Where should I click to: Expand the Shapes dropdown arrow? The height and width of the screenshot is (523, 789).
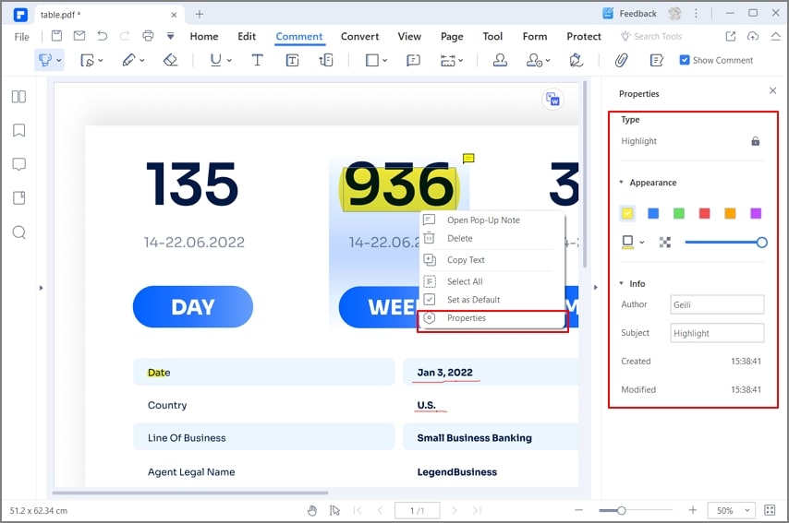pyautogui.click(x=385, y=61)
